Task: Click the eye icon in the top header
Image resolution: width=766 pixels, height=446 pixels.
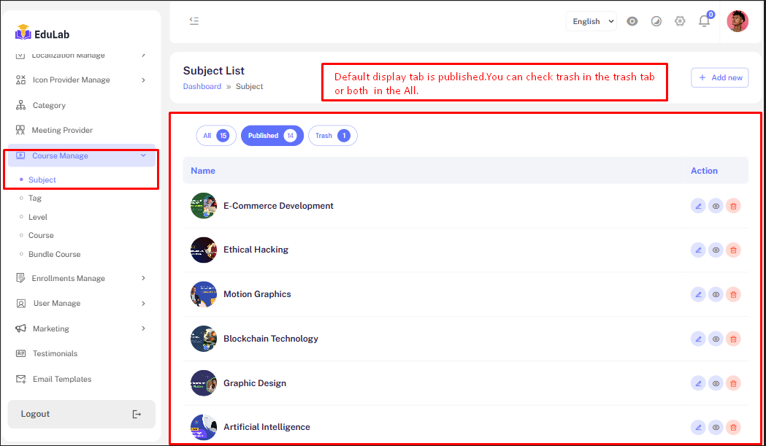Action: tap(632, 21)
